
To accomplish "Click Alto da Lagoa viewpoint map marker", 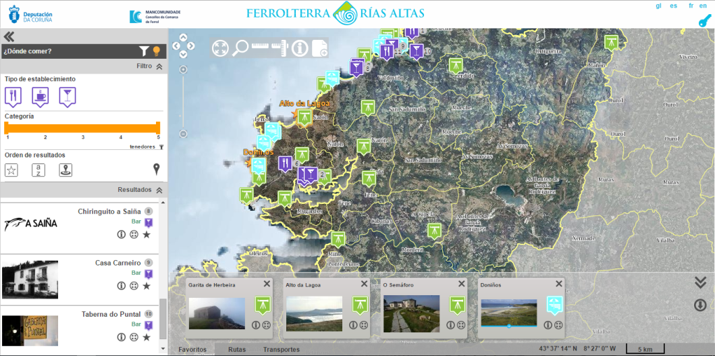I will coord(304,117).
